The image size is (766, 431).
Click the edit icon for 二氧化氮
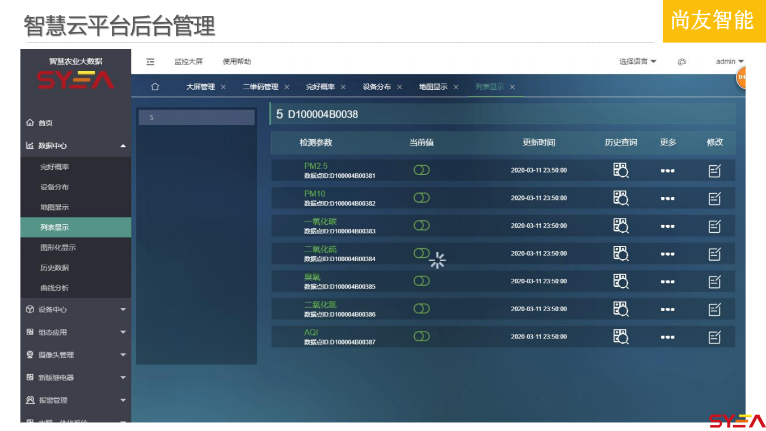click(x=715, y=309)
